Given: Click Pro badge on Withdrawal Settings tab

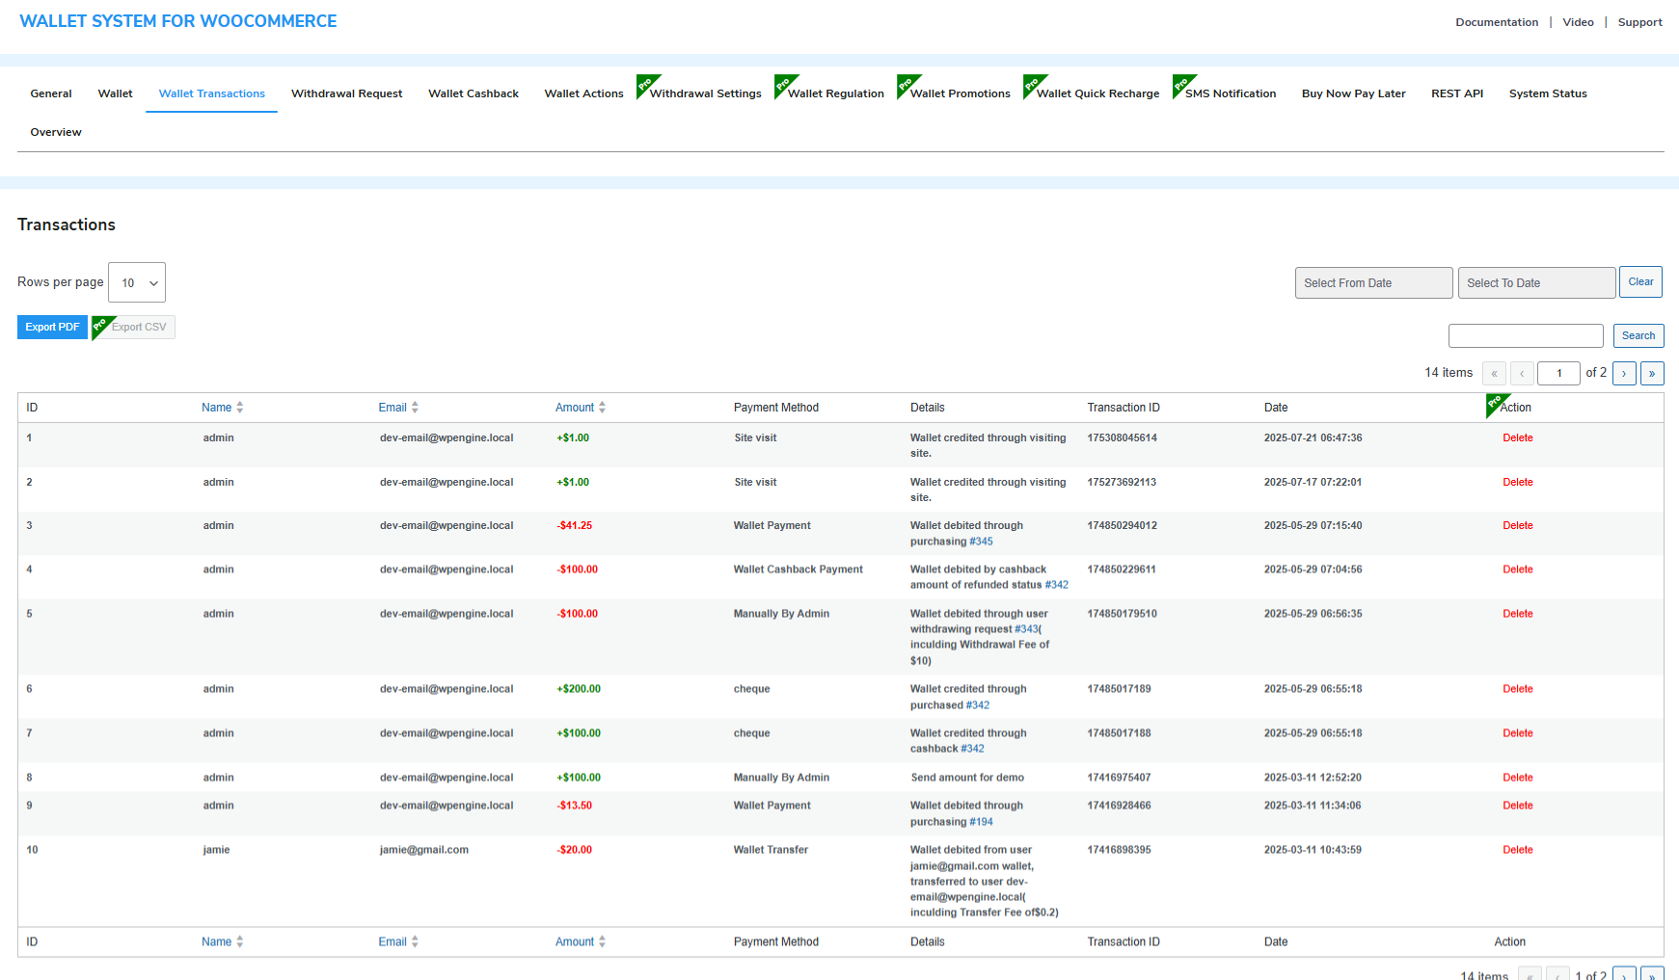Looking at the screenshot, I should [x=647, y=85].
